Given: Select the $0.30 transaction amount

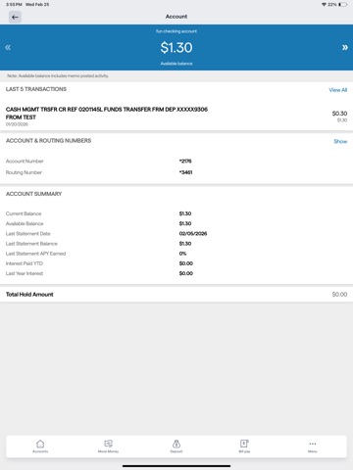Looking at the screenshot, I should pos(339,114).
